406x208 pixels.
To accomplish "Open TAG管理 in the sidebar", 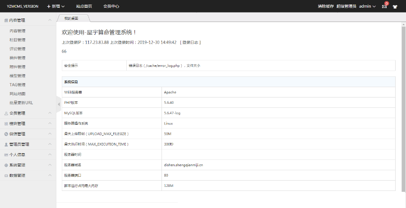I will coord(18,85).
